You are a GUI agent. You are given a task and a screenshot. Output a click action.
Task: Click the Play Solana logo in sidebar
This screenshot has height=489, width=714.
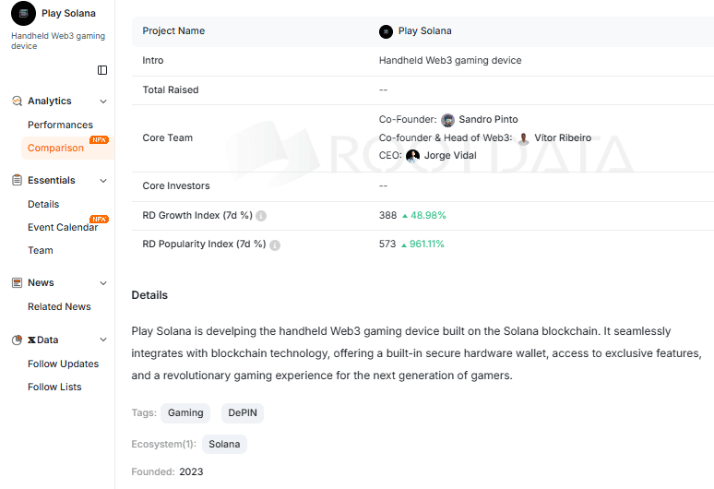23,13
